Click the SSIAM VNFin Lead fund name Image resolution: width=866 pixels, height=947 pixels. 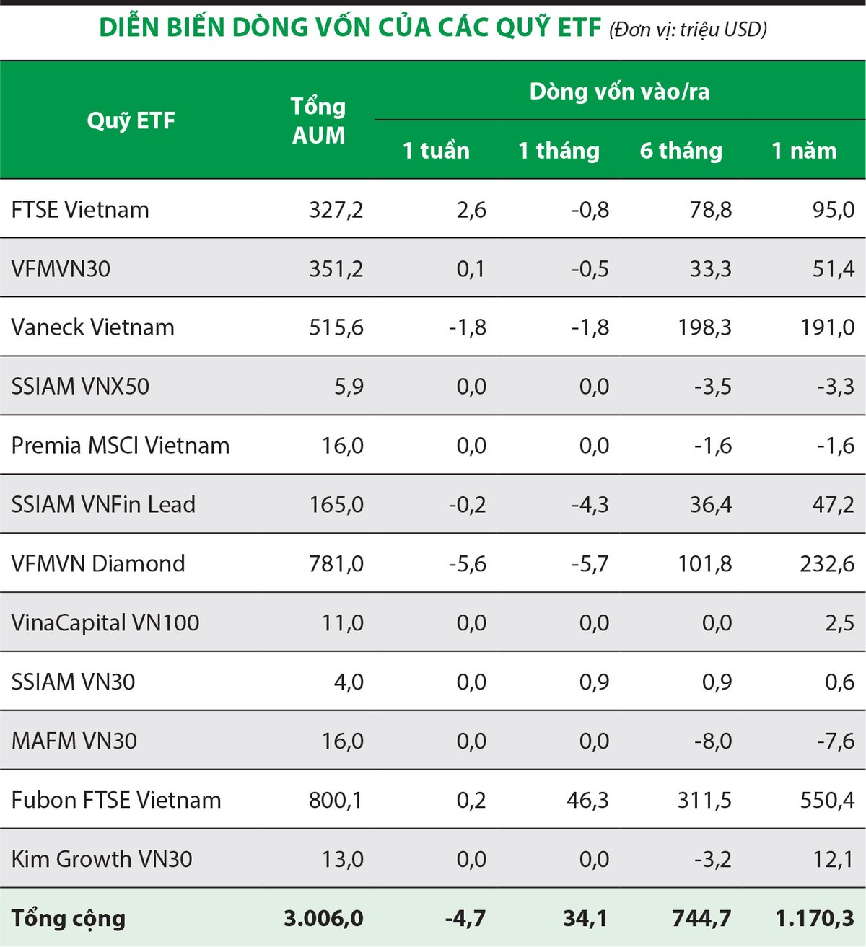(103, 505)
